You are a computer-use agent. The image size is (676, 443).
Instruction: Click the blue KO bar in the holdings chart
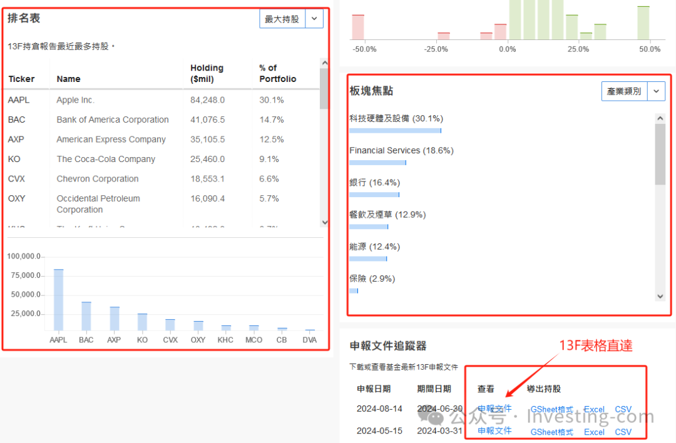(142, 322)
